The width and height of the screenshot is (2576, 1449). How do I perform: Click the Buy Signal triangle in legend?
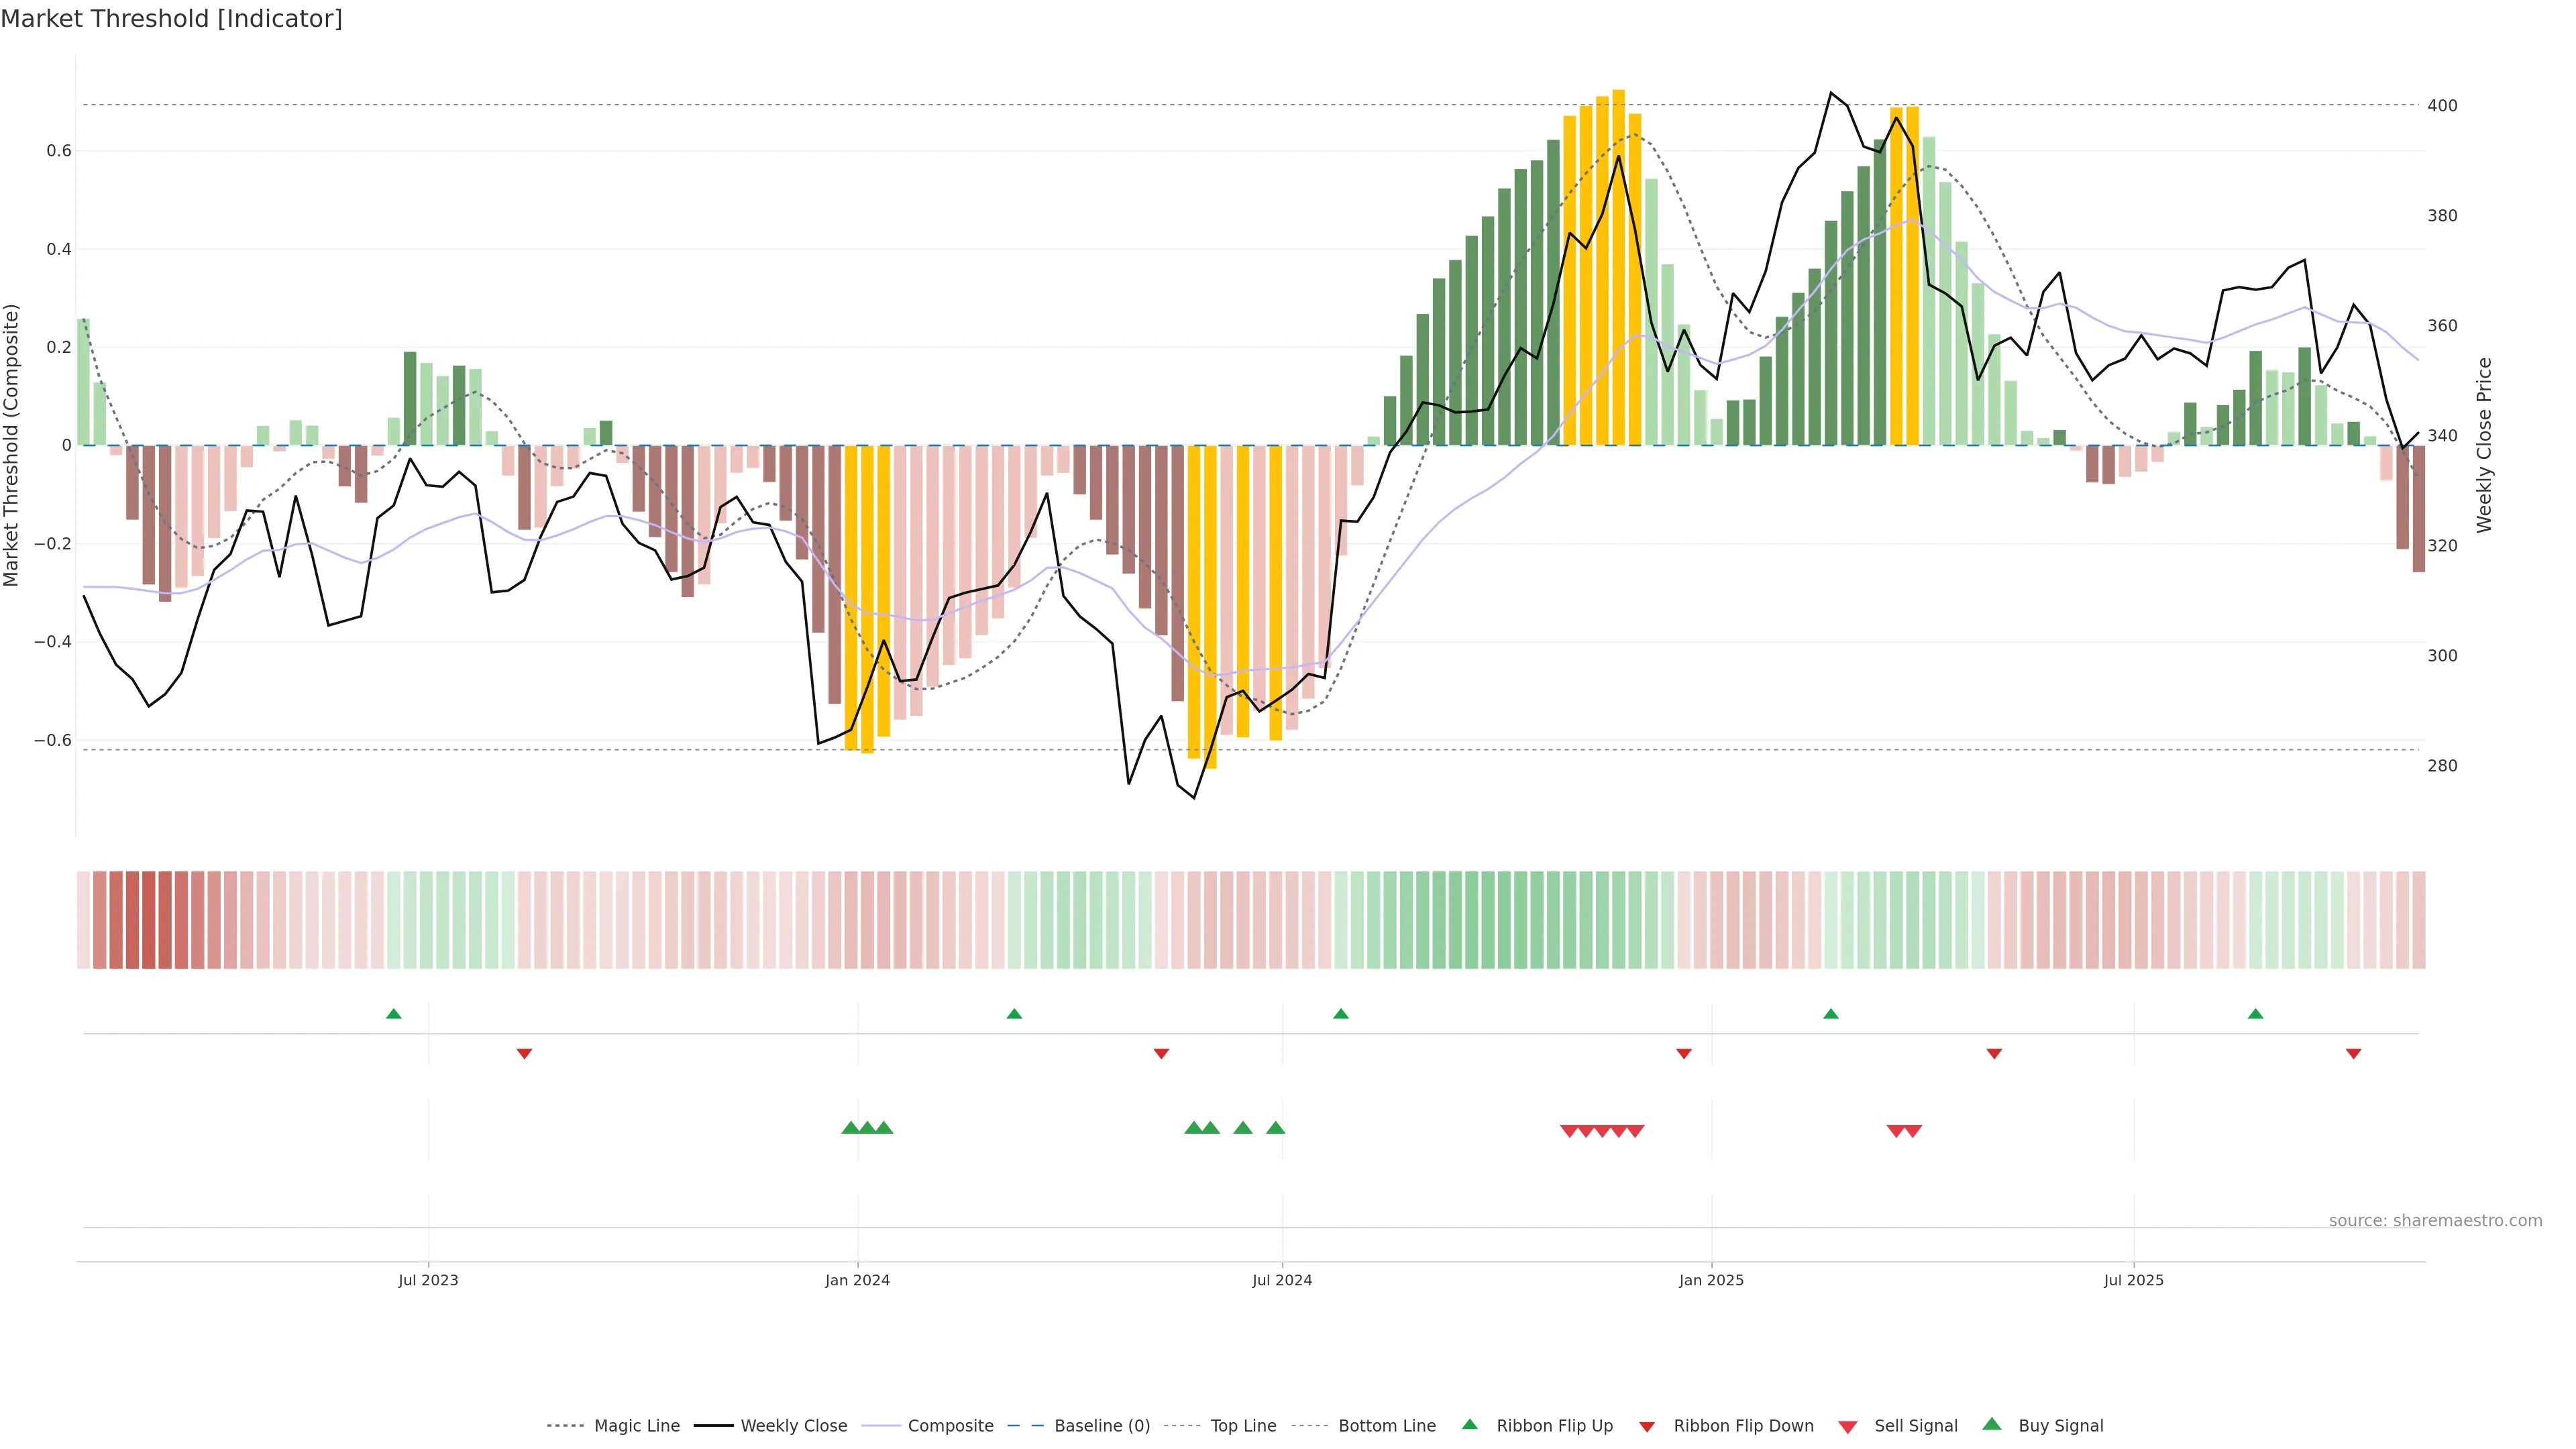pos(1992,1424)
